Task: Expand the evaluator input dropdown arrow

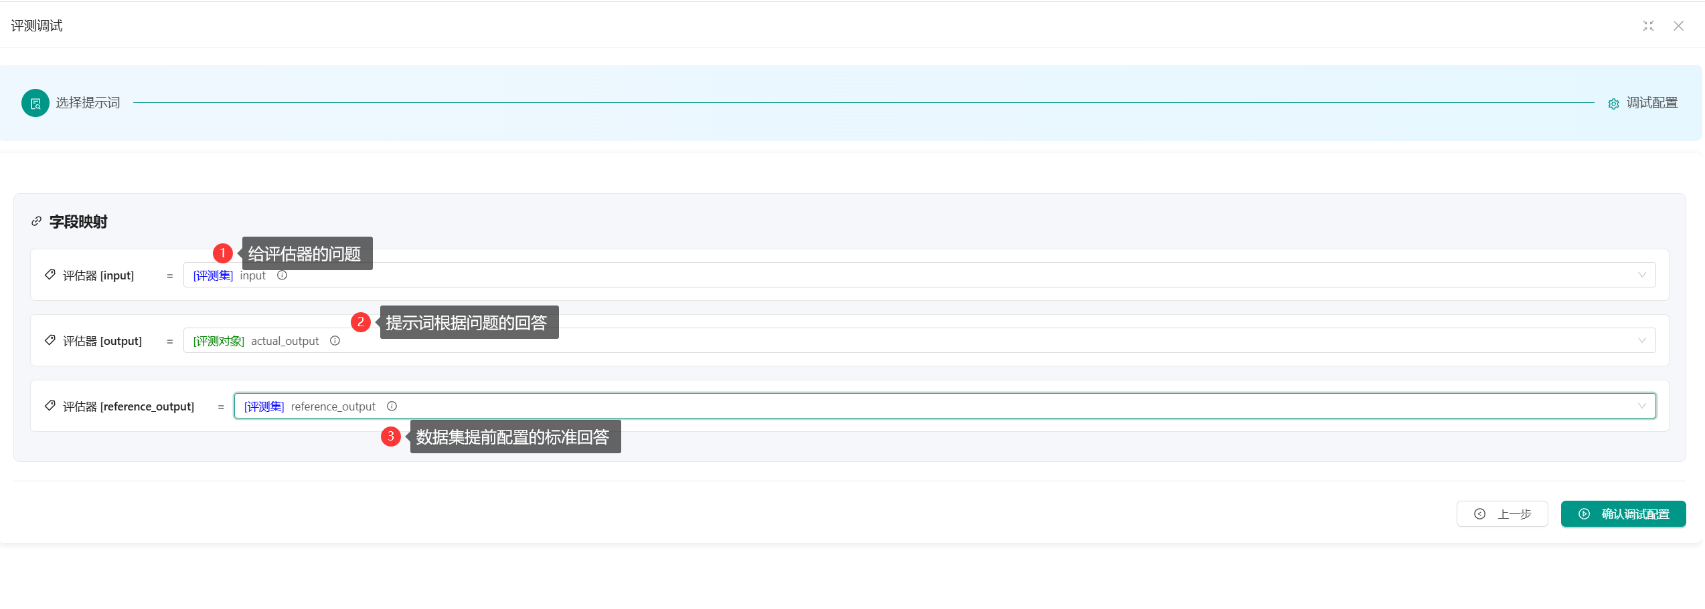Action: pyautogui.click(x=1641, y=275)
